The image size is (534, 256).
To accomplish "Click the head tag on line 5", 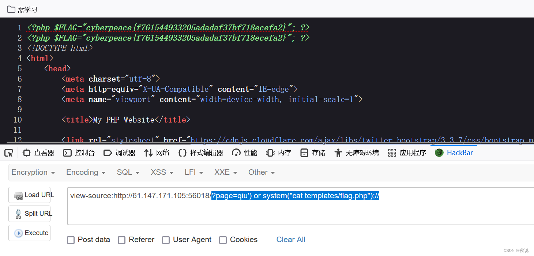I will 57,68.
